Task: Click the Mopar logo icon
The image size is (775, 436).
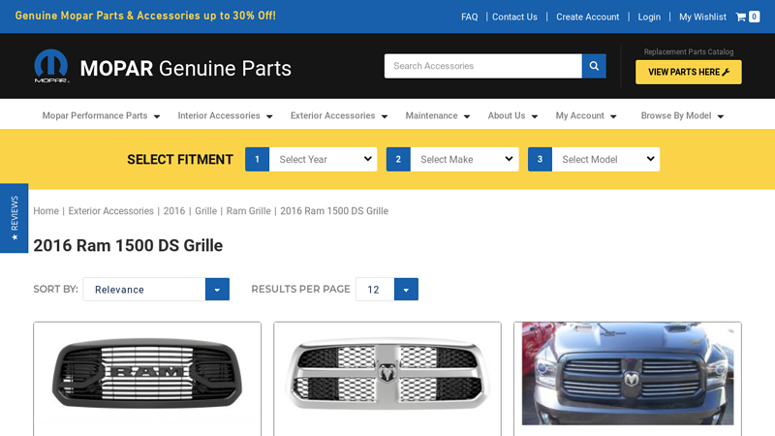Action: coord(51,66)
